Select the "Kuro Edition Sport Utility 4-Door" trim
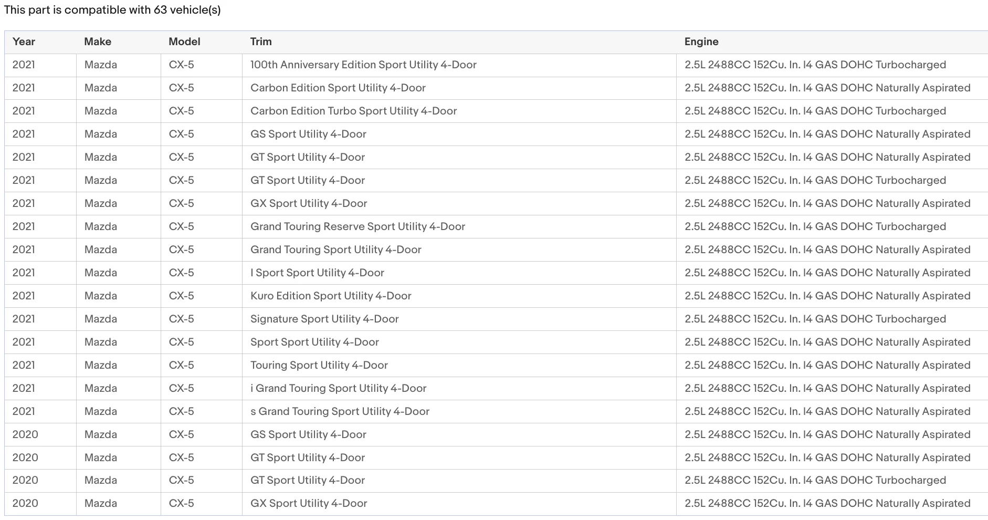The image size is (988, 520). pyautogui.click(x=331, y=296)
